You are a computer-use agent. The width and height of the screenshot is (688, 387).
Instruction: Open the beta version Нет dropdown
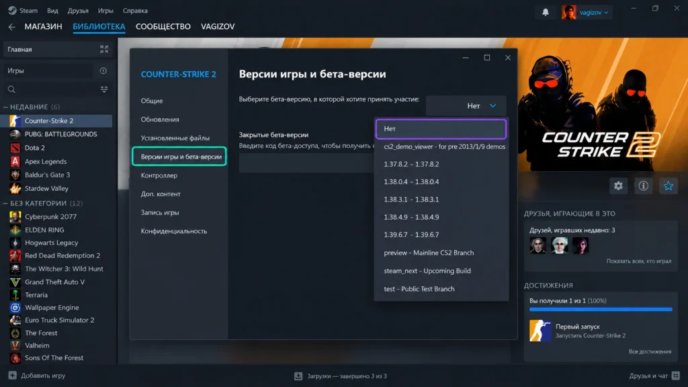pyautogui.click(x=466, y=105)
